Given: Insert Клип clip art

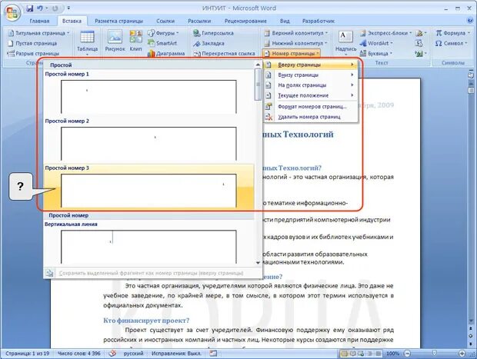Looking at the screenshot, I should pos(135,41).
